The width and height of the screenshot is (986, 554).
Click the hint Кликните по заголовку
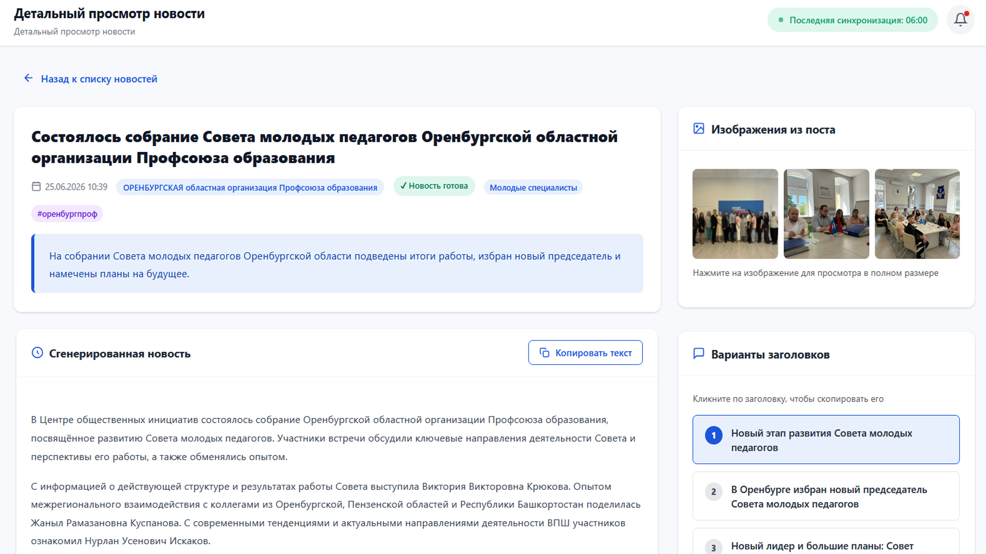tap(788, 399)
